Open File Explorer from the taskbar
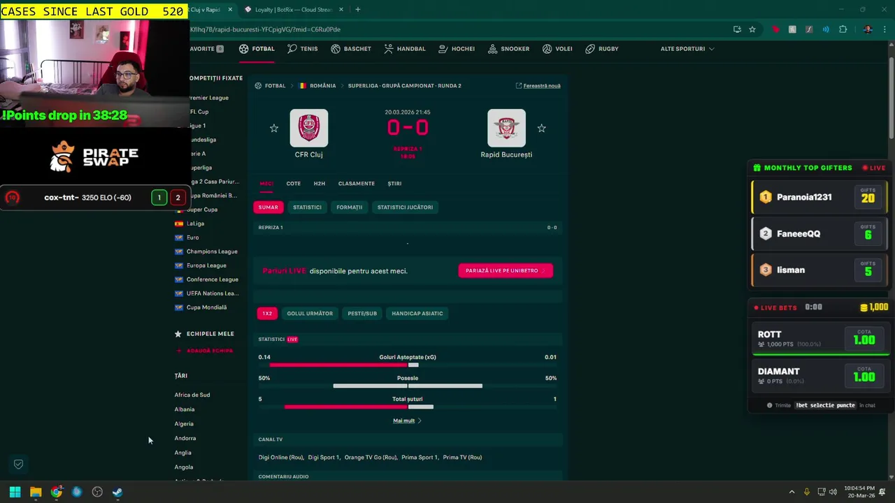This screenshot has width=895, height=503. [36, 492]
